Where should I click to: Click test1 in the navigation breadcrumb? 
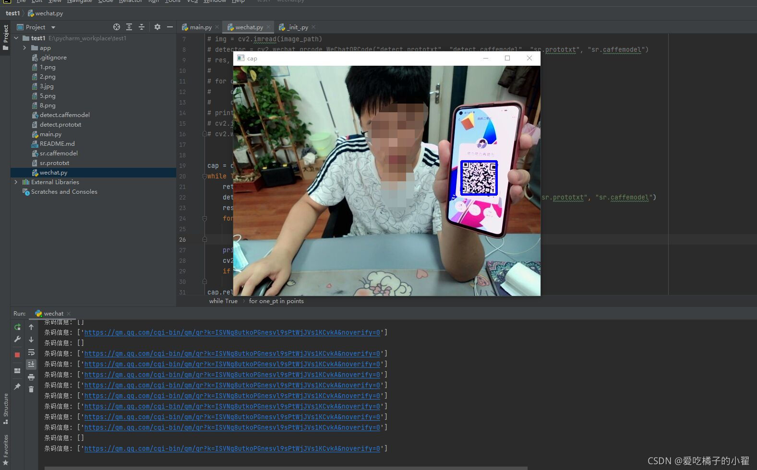coord(13,13)
